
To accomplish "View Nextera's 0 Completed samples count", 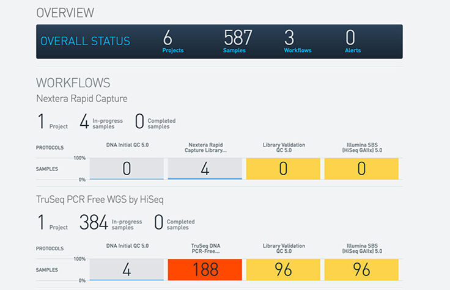I will point(139,122).
